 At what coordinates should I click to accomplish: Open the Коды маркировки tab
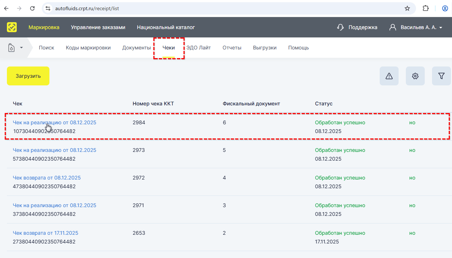coord(88,48)
